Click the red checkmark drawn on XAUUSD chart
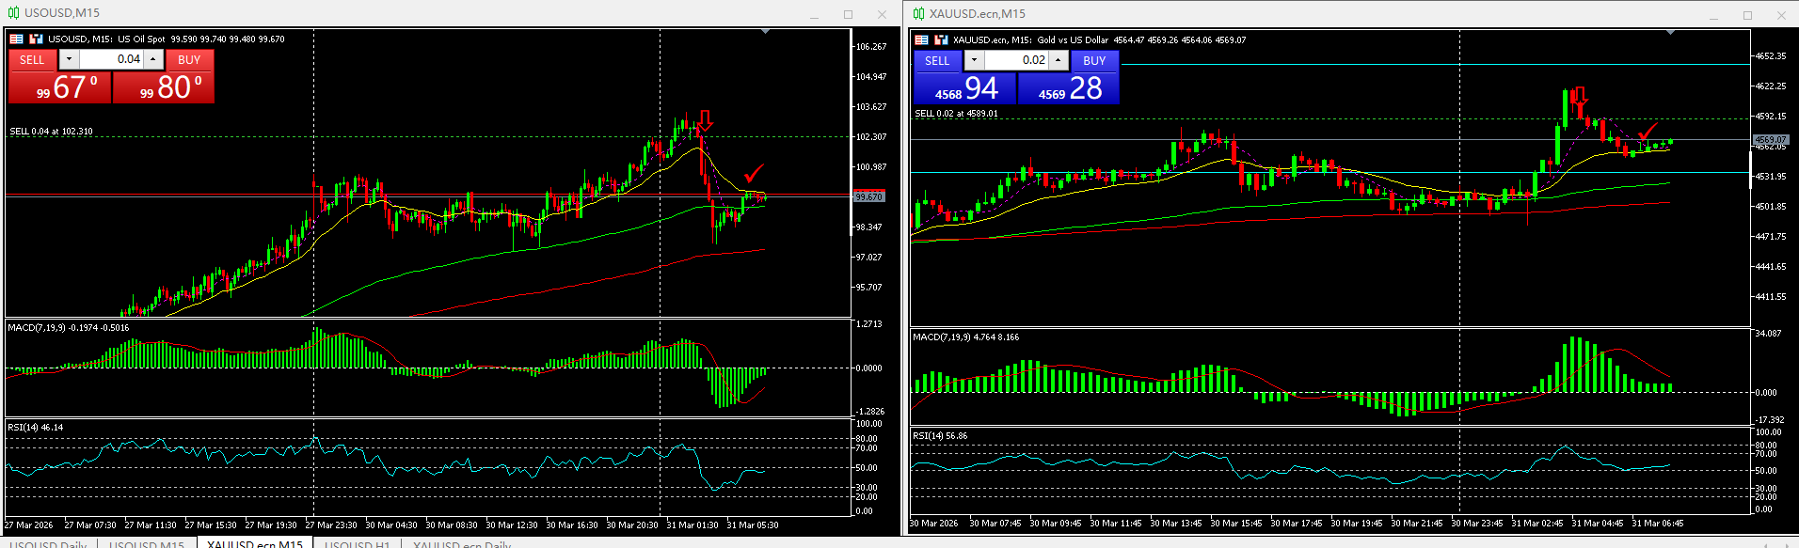 coord(1647,131)
